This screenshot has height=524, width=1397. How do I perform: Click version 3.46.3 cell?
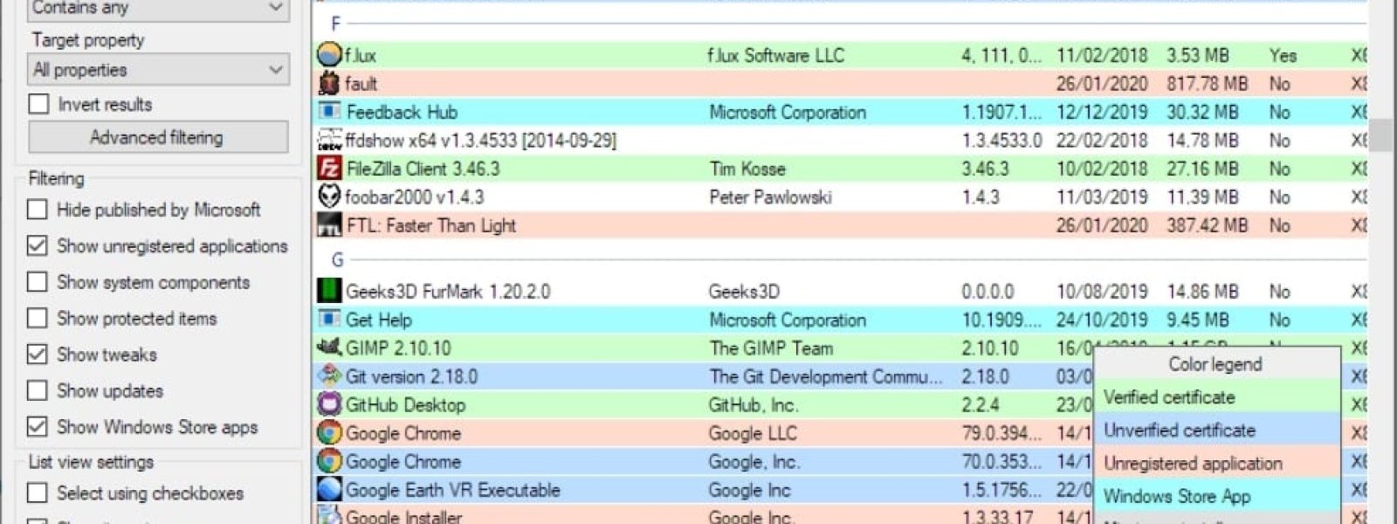[x=985, y=169]
